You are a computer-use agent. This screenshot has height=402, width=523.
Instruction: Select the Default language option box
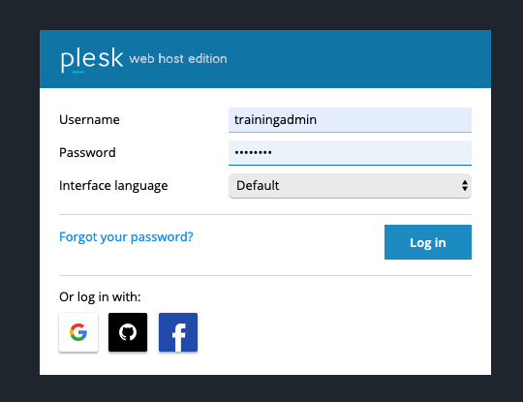click(x=350, y=185)
